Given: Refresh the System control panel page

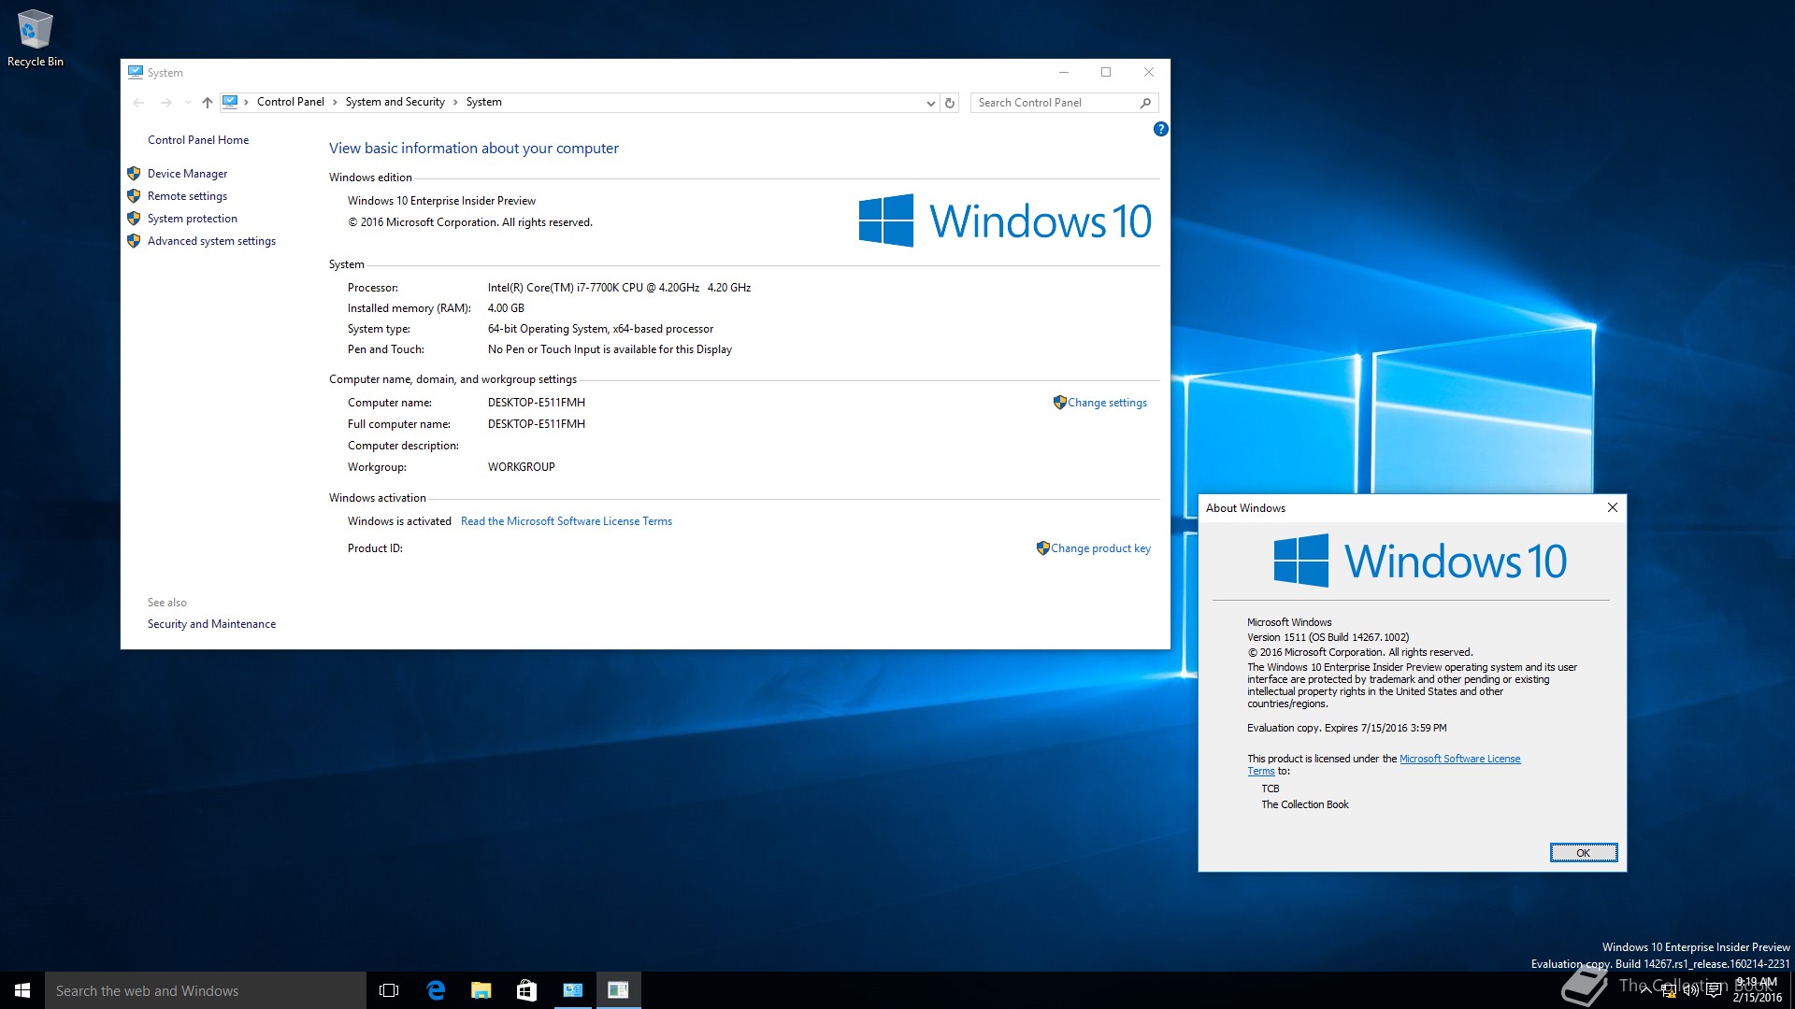Looking at the screenshot, I should pos(950,103).
